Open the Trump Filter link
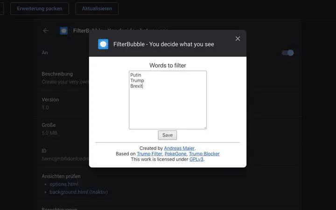 click(149, 154)
